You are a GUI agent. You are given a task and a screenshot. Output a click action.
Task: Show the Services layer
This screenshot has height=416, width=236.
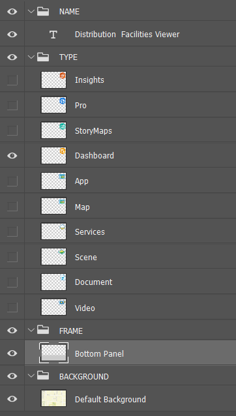point(12,231)
